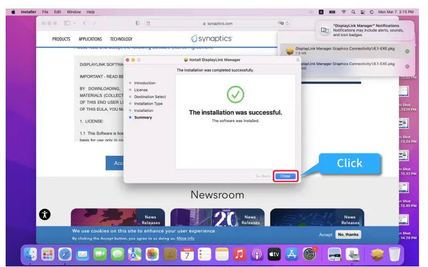Click the date and time clock

click(396, 12)
